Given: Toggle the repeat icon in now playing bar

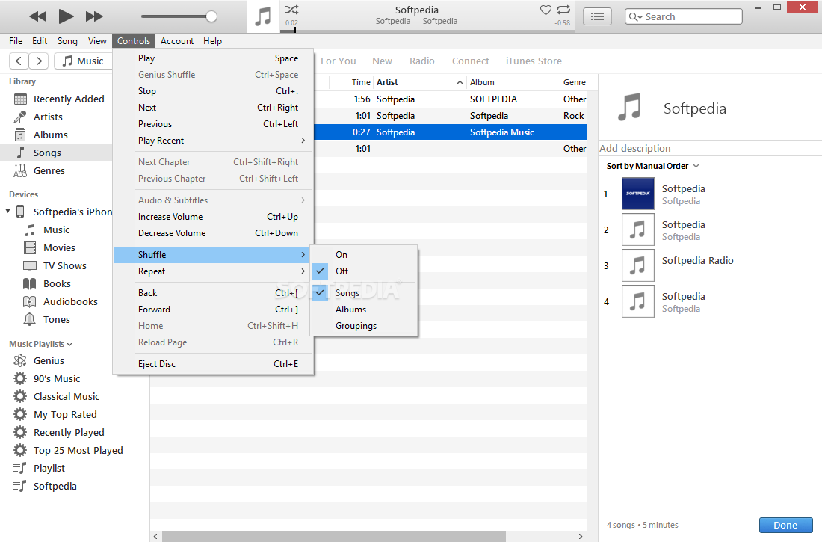Looking at the screenshot, I should [x=563, y=10].
